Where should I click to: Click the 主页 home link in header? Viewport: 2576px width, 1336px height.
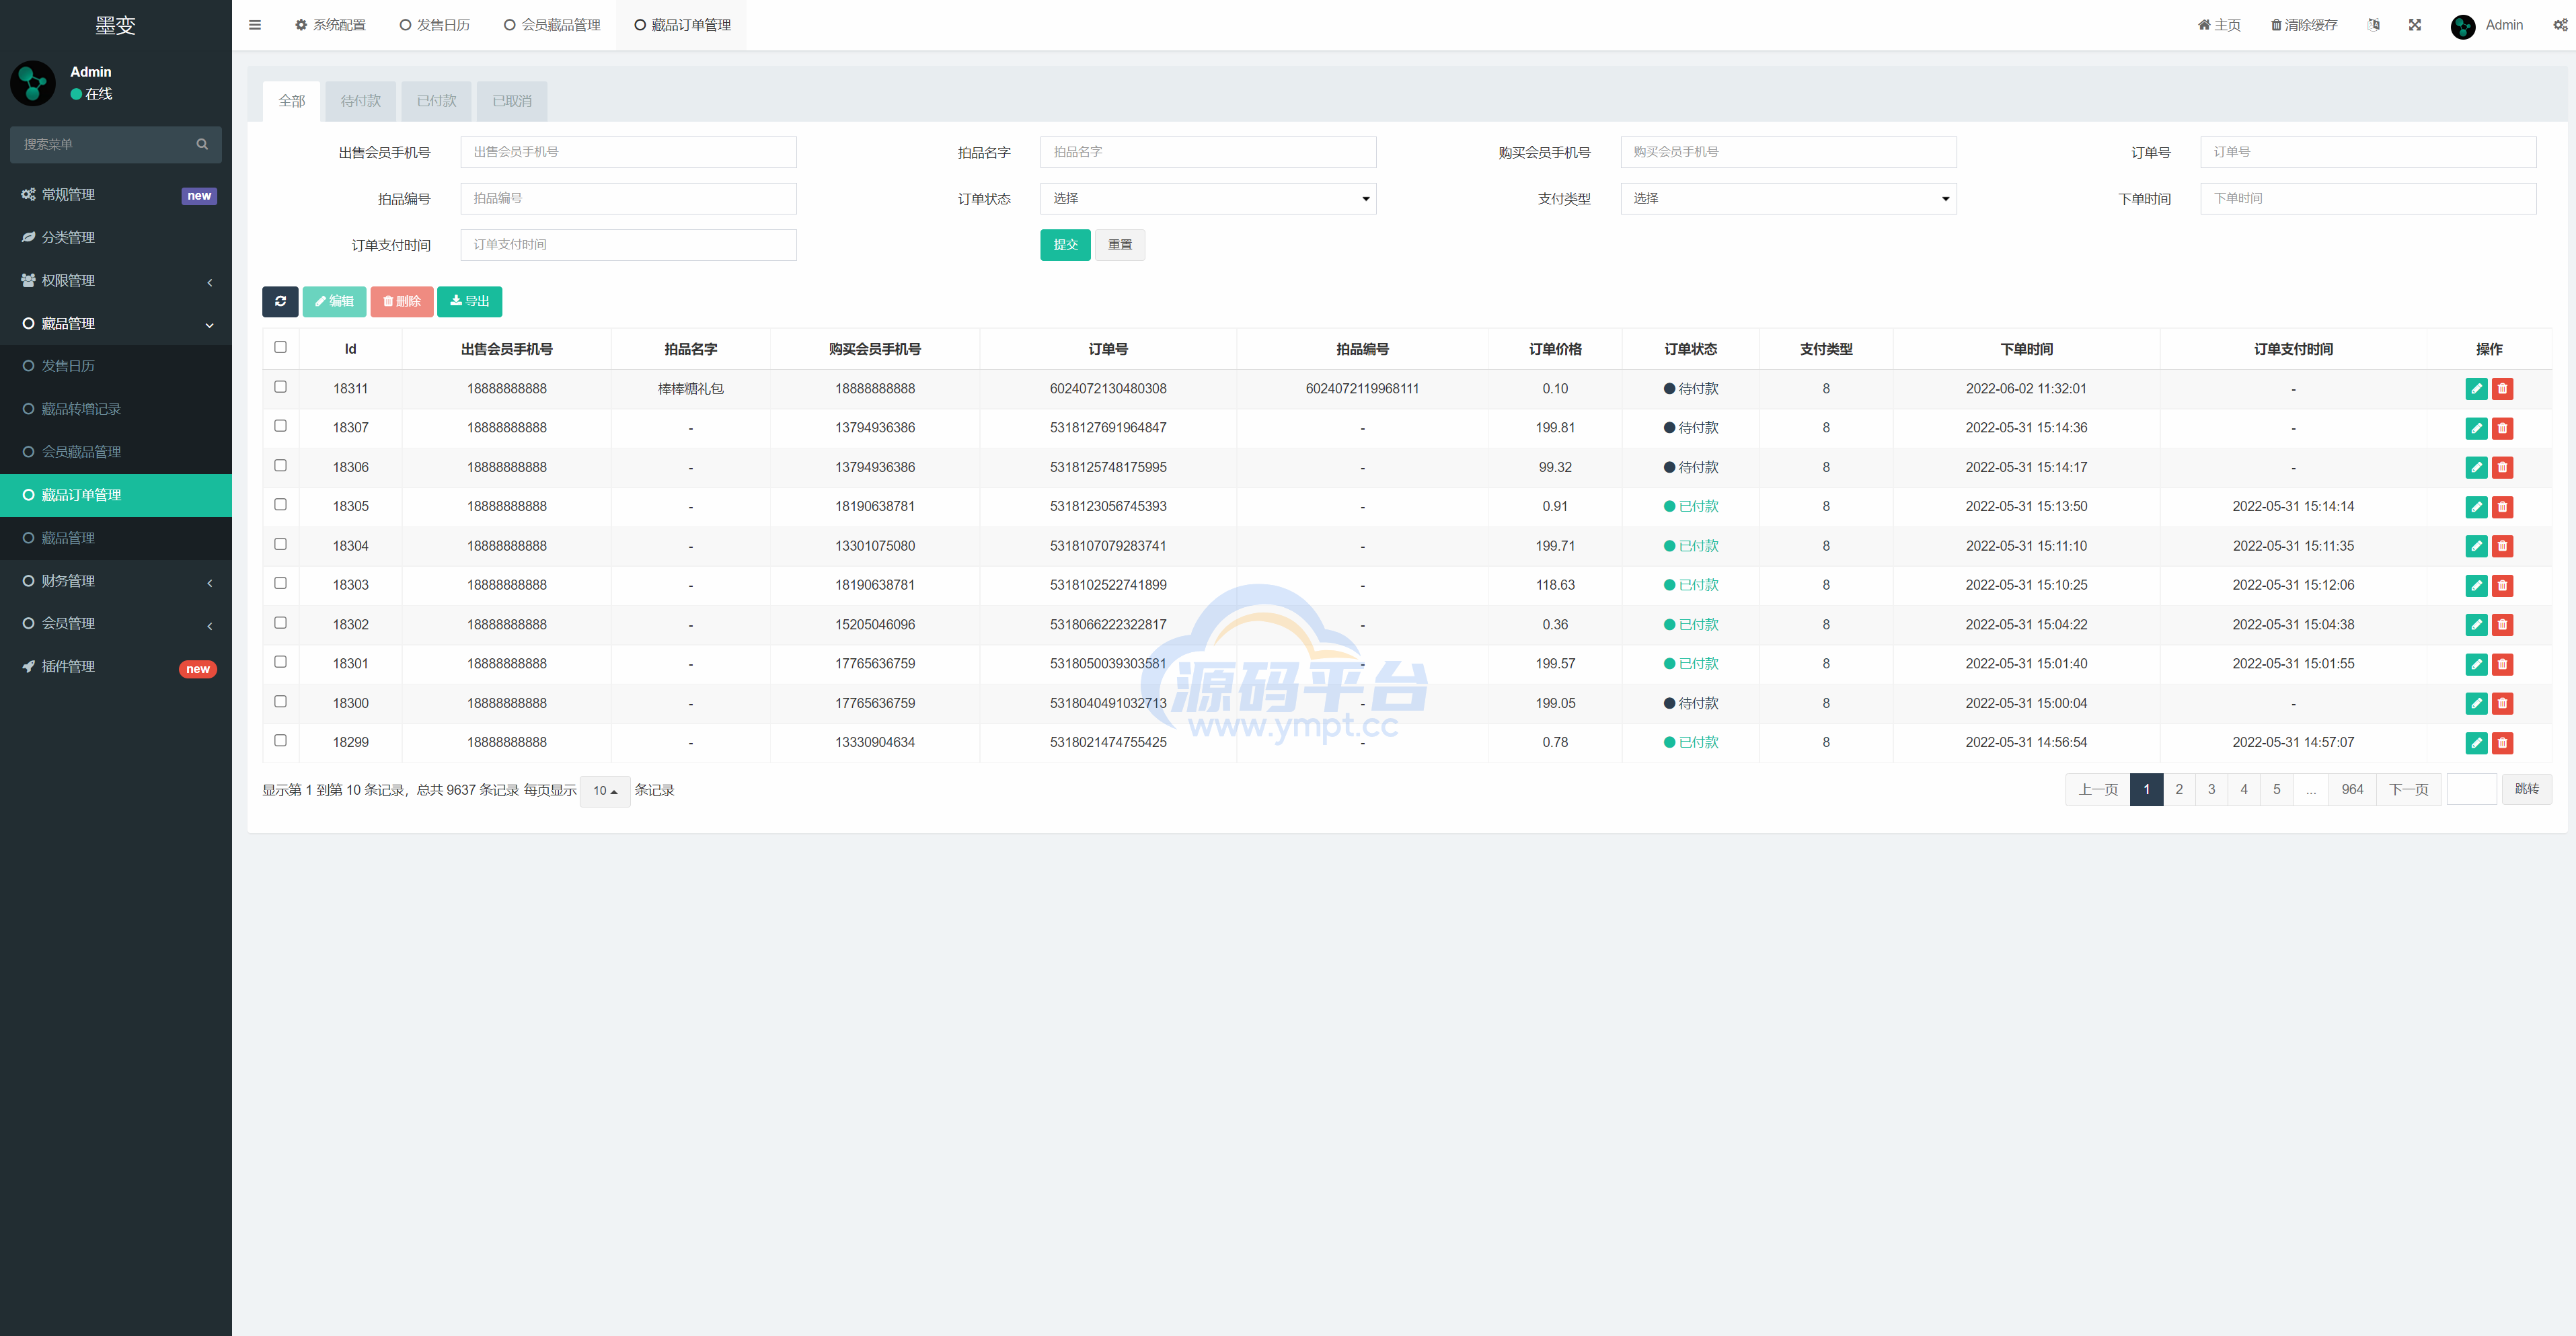click(x=2218, y=25)
